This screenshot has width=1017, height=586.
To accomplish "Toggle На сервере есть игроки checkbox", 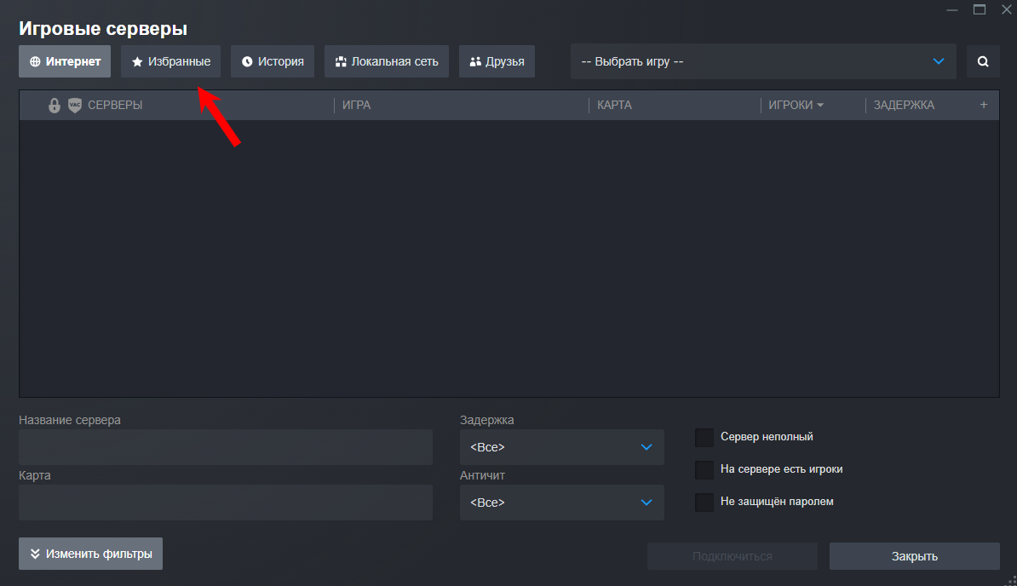I will tap(704, 469).
